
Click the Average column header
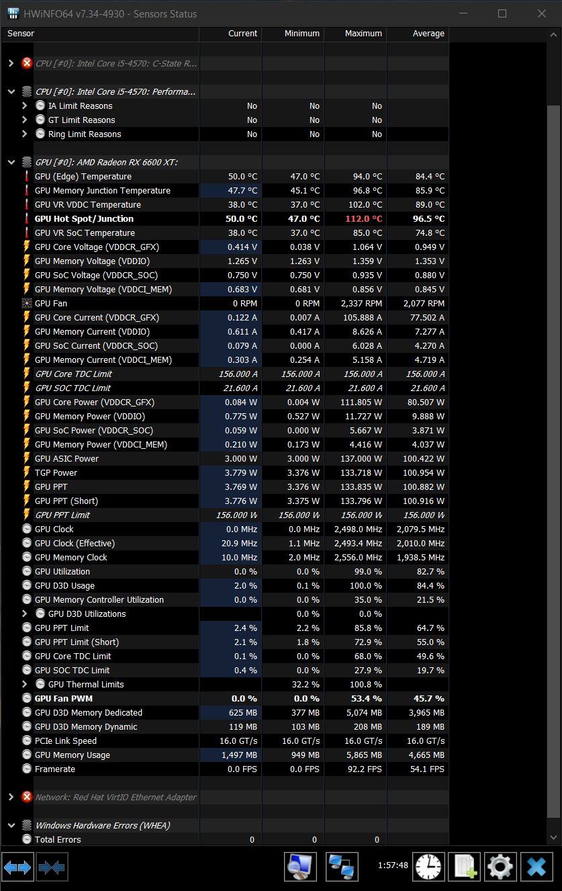click(418, 34)
